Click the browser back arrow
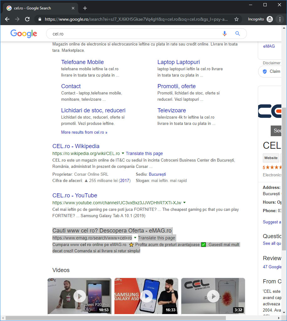Screen dimensions: 287x321 coord(7,19)
